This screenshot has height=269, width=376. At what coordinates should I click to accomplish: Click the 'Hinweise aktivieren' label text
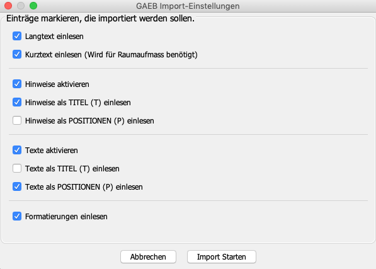(x=57, y=84)
